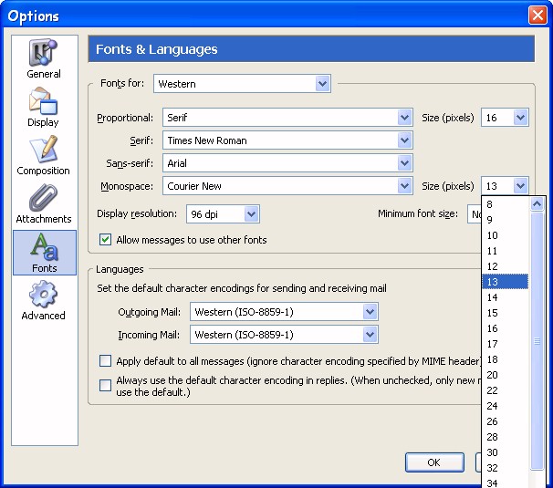The image size is (553, 488).
Task: Close the Options dialog
Action: pyautogui.click(x=537, y=16)
